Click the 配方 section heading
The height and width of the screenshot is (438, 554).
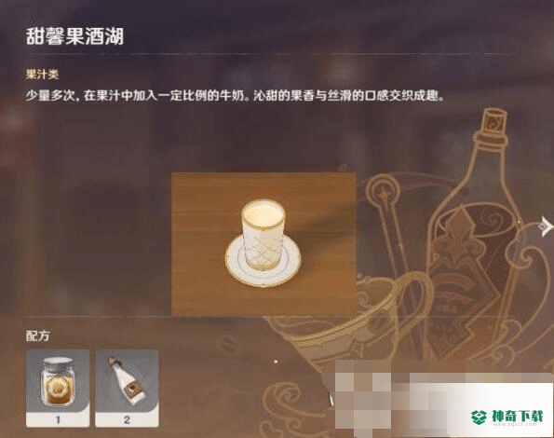[x=37, y=335]
